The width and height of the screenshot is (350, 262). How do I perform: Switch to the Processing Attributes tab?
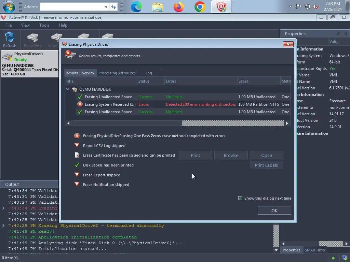click(117, 73)
